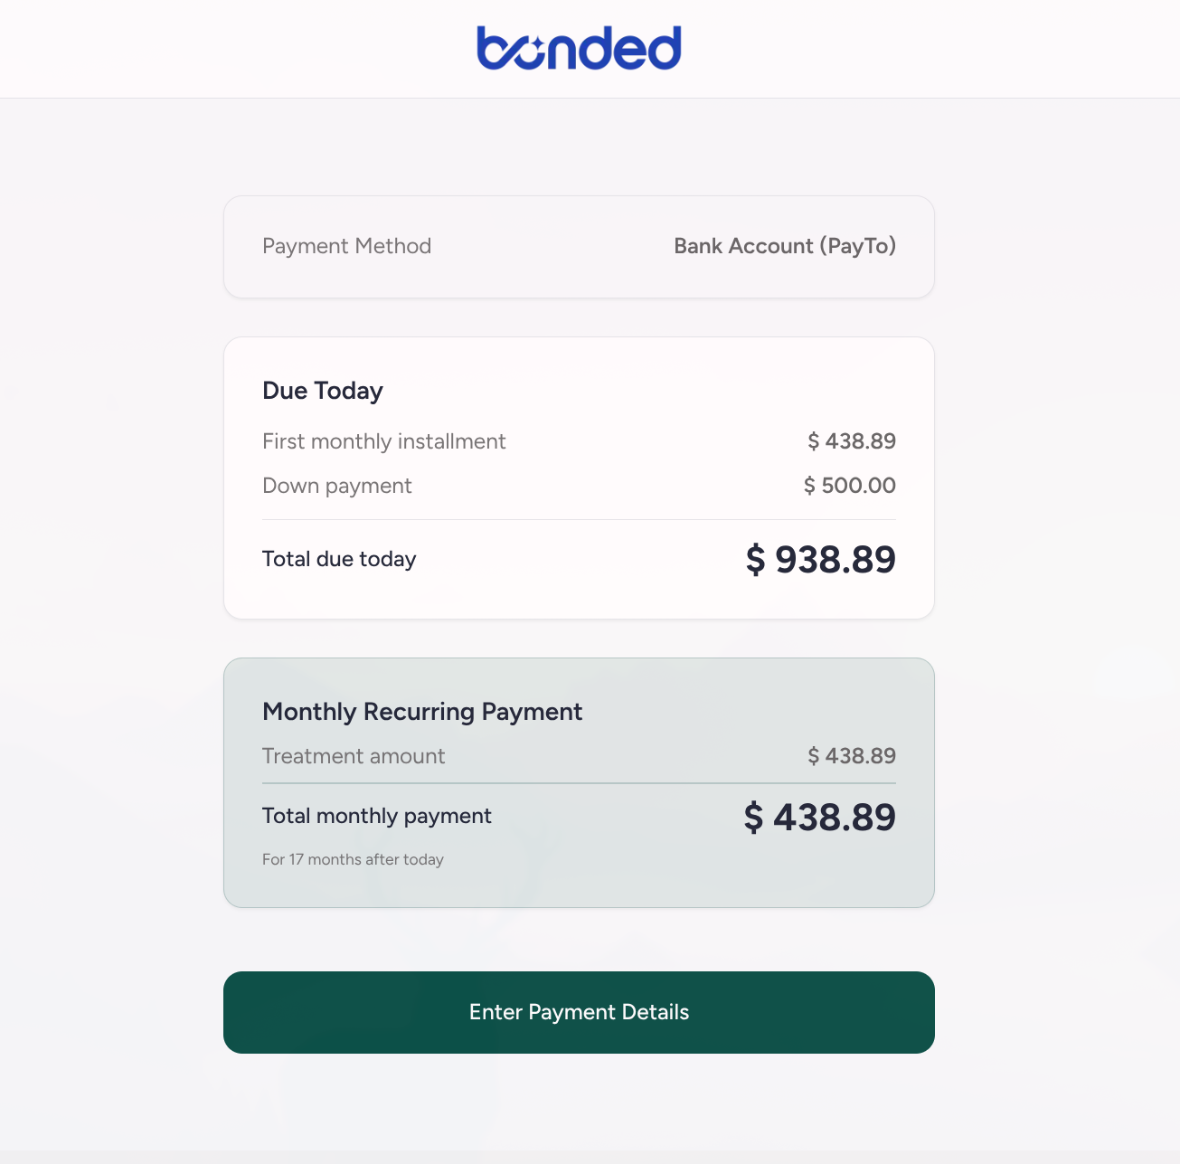This screenshot has width=1180, height=1164.
Task: Click the Bonded logo
Action: pyautogui.click(x=578, y=47)
